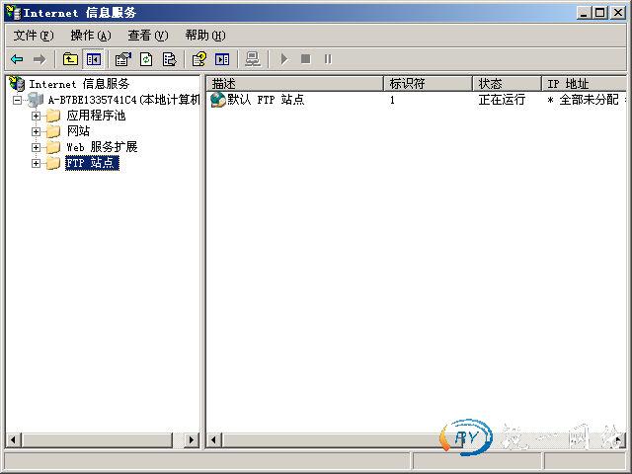Open the 查看(V) menu
The height and width of the screenshot is (474, 632).
click(x=148, y=36)
